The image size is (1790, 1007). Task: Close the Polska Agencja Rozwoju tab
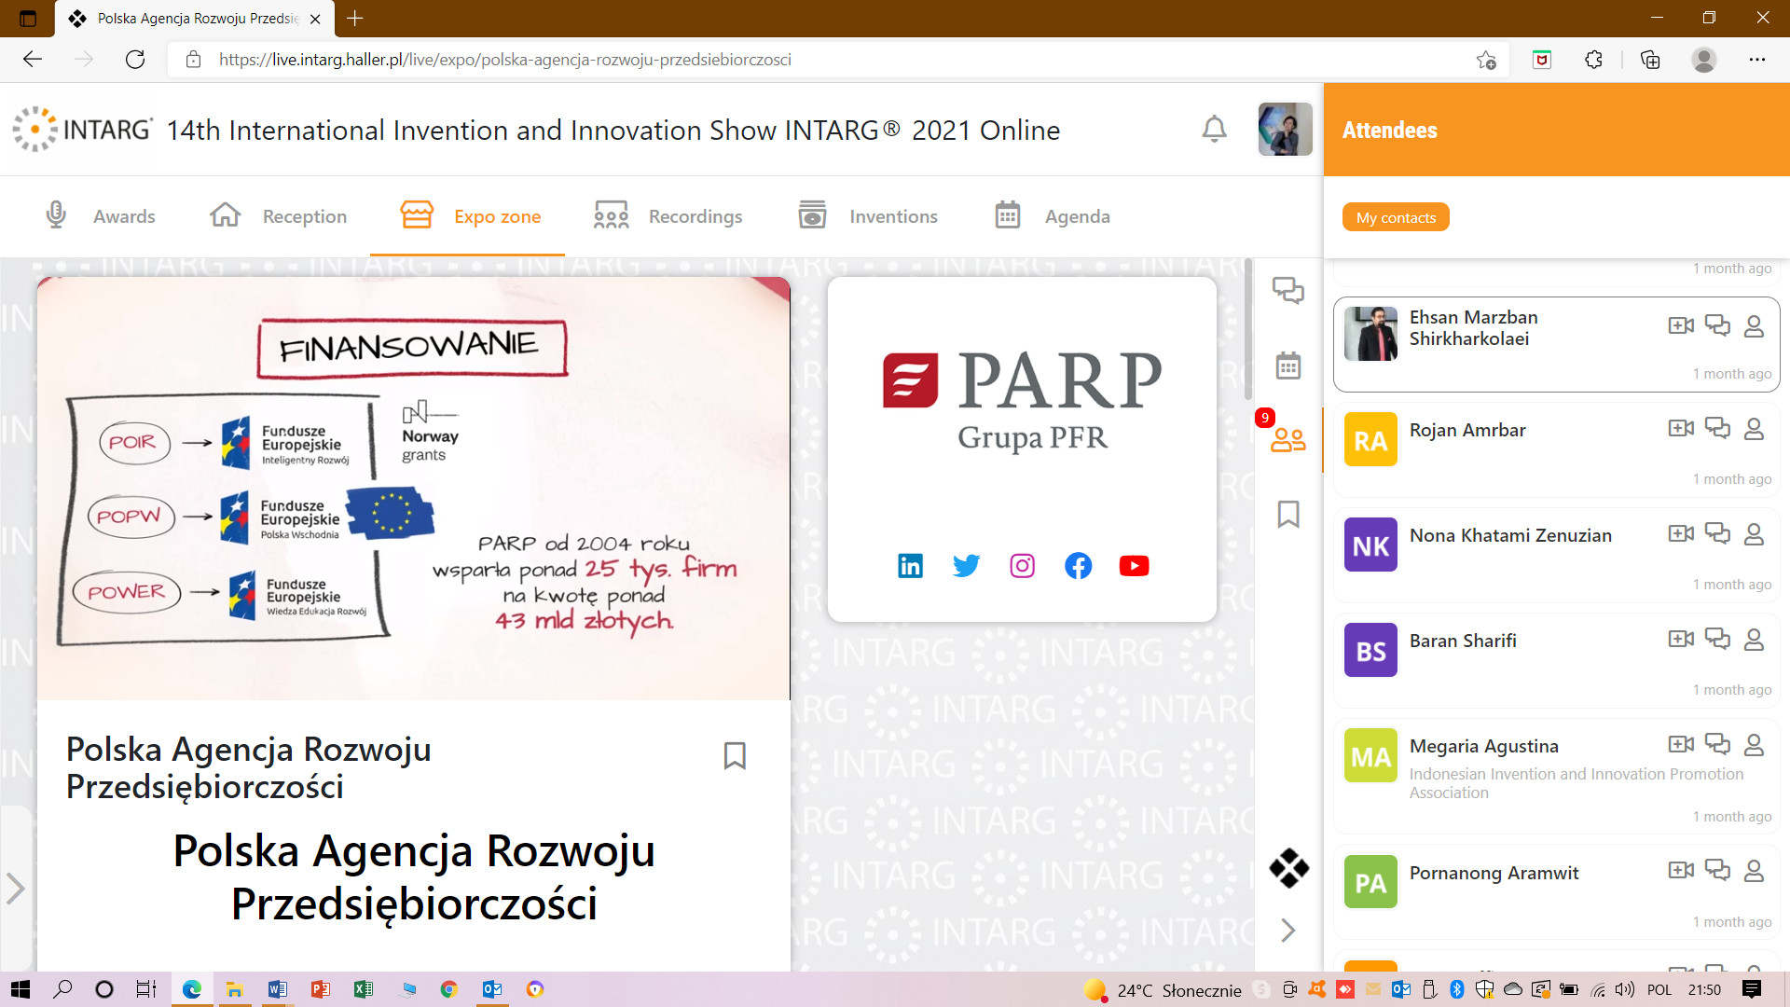(x=315, y=19)
